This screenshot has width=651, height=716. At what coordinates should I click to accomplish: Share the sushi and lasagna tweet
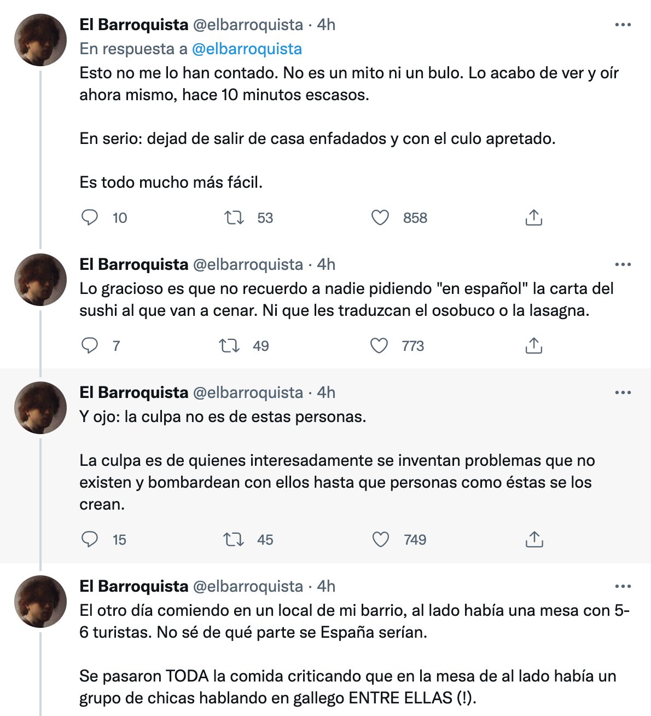(533, 346)
